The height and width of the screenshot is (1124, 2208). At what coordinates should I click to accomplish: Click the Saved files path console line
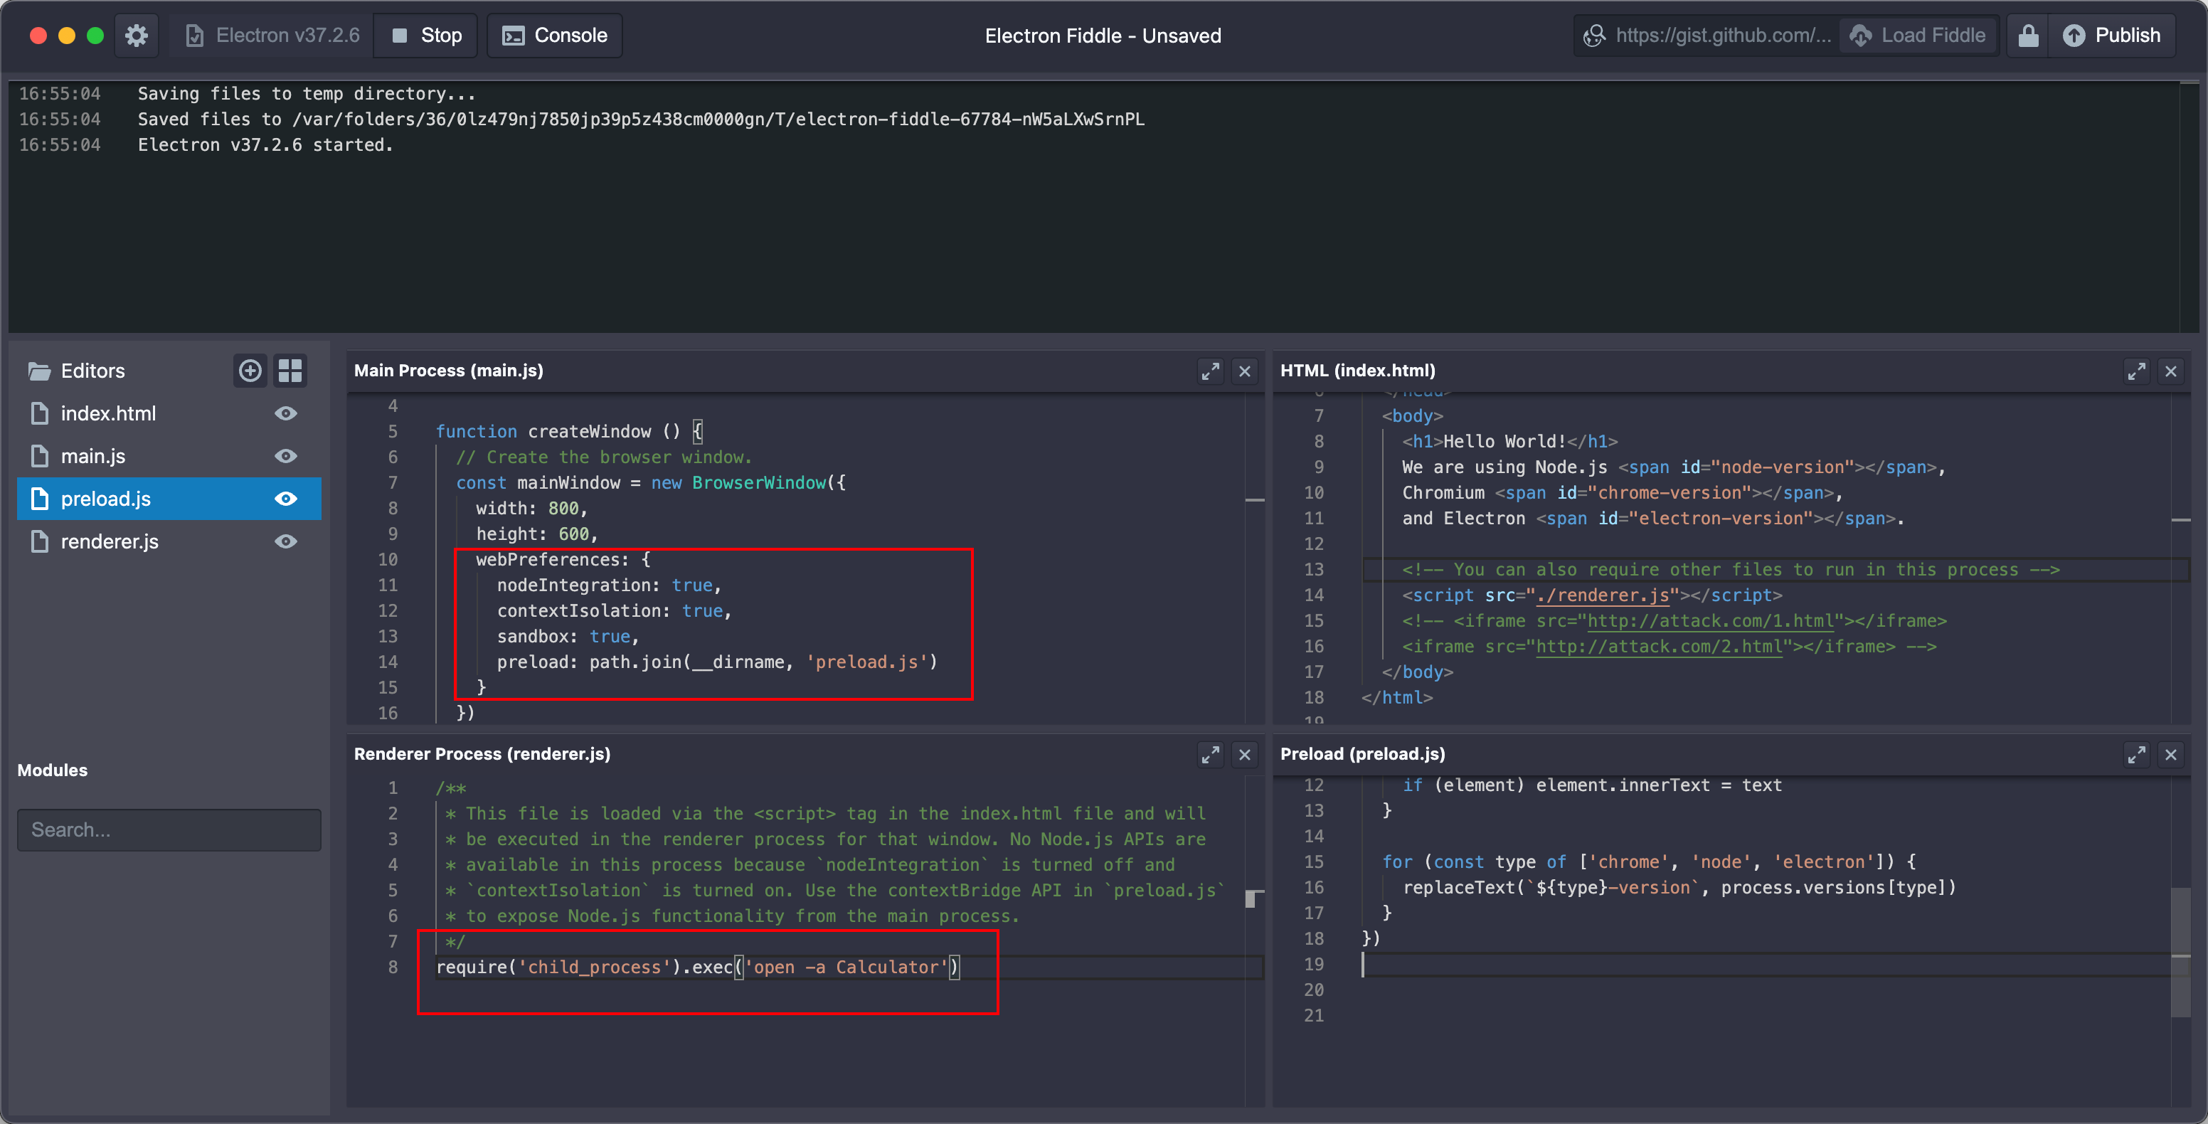point(640,120)
